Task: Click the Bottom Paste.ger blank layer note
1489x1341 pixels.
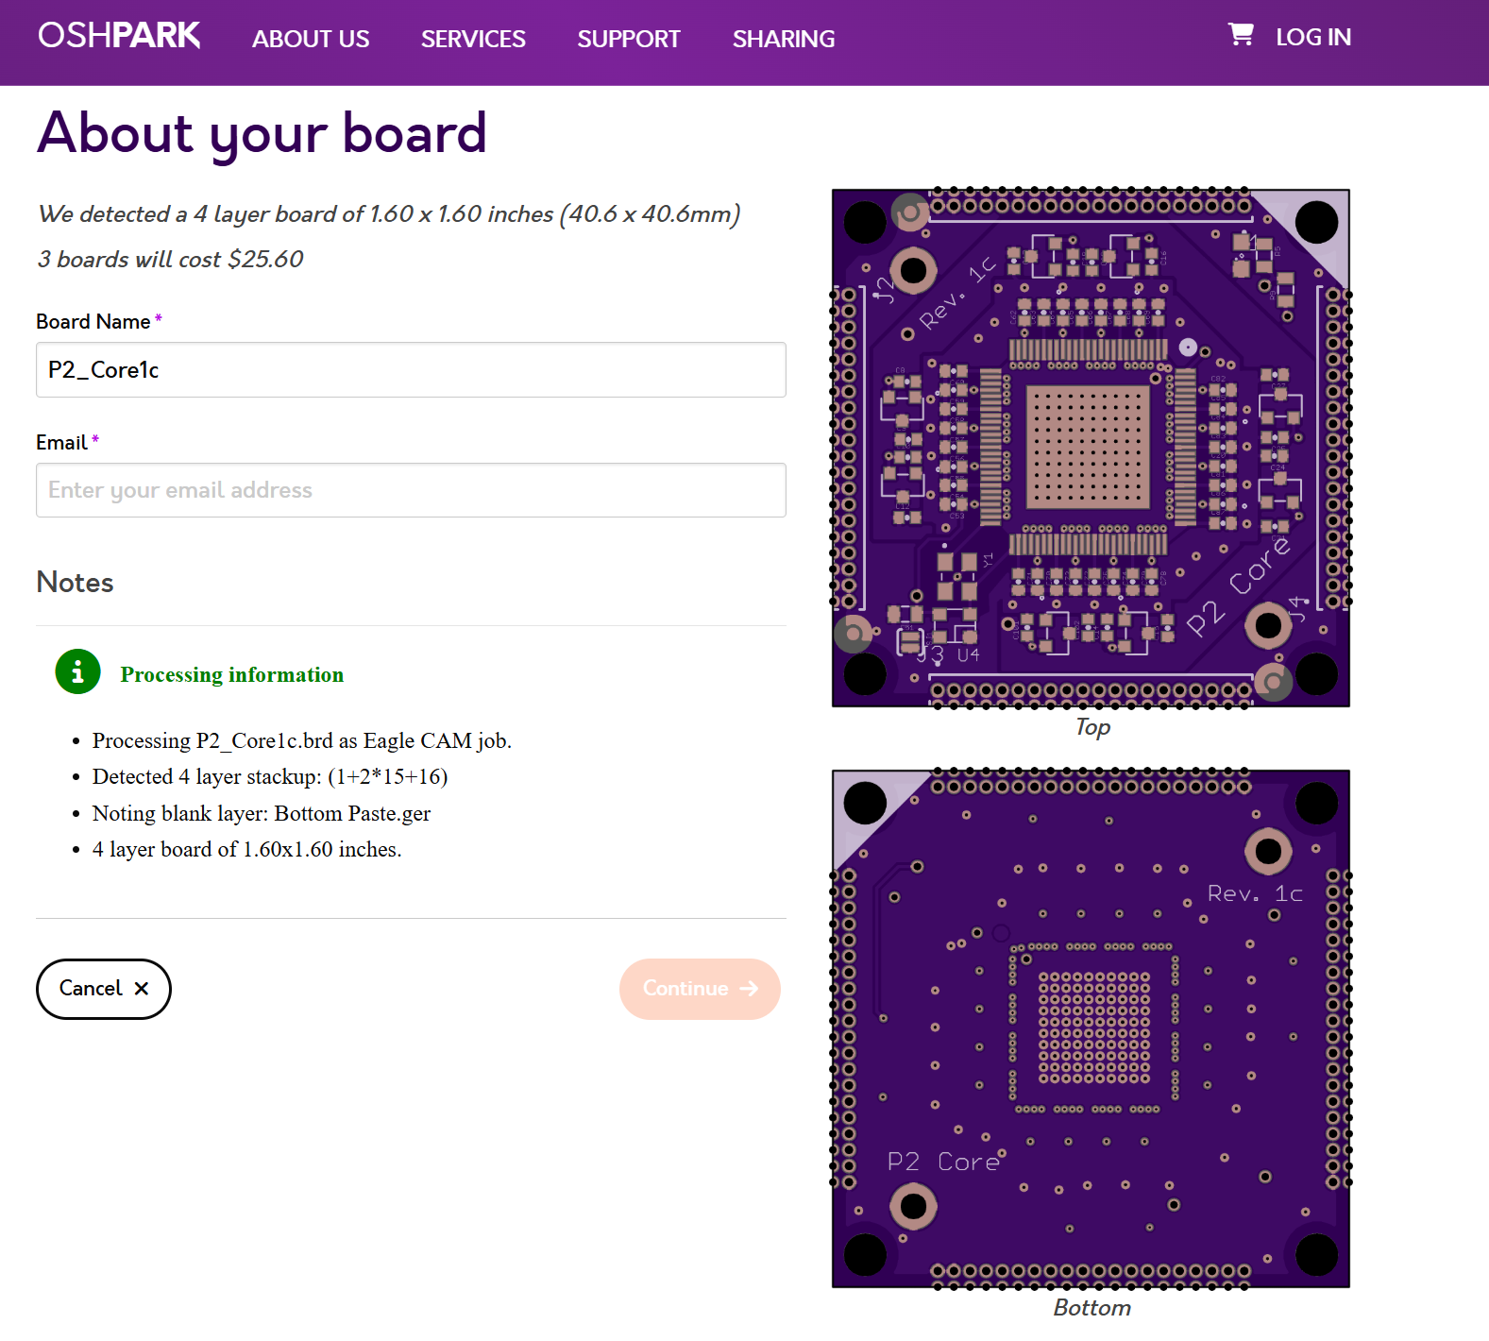Action: (x=261, y=814)
